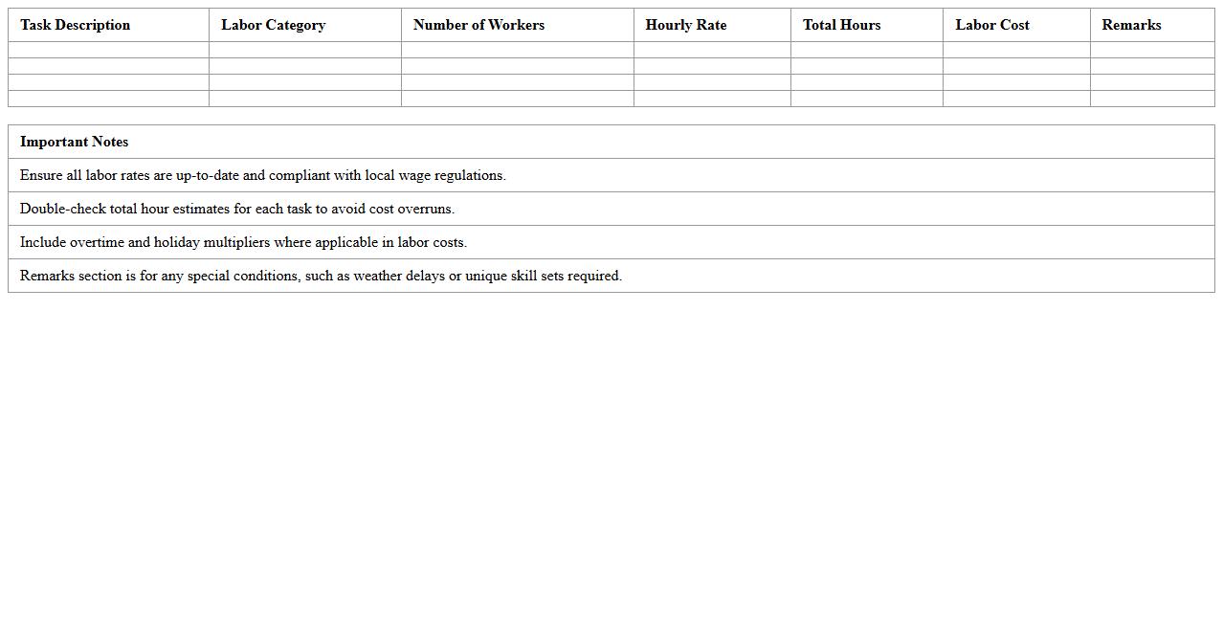Select first blank cell under Number of Workers
The width and height of the screenshot is (1223, 622).
[x=517, y=50]
